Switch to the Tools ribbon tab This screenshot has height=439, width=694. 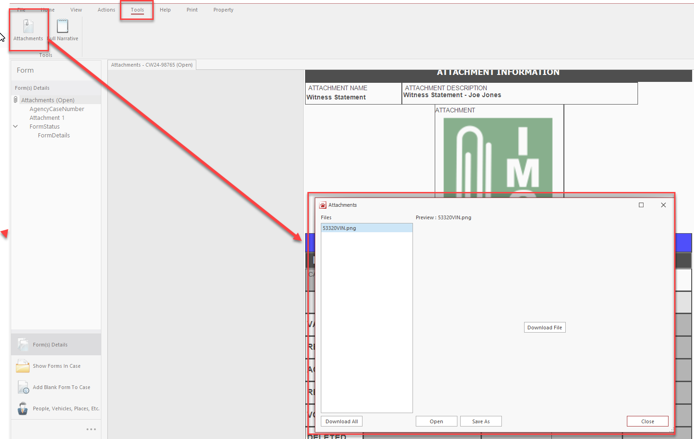pyautogui.click(x=137, y=10)
